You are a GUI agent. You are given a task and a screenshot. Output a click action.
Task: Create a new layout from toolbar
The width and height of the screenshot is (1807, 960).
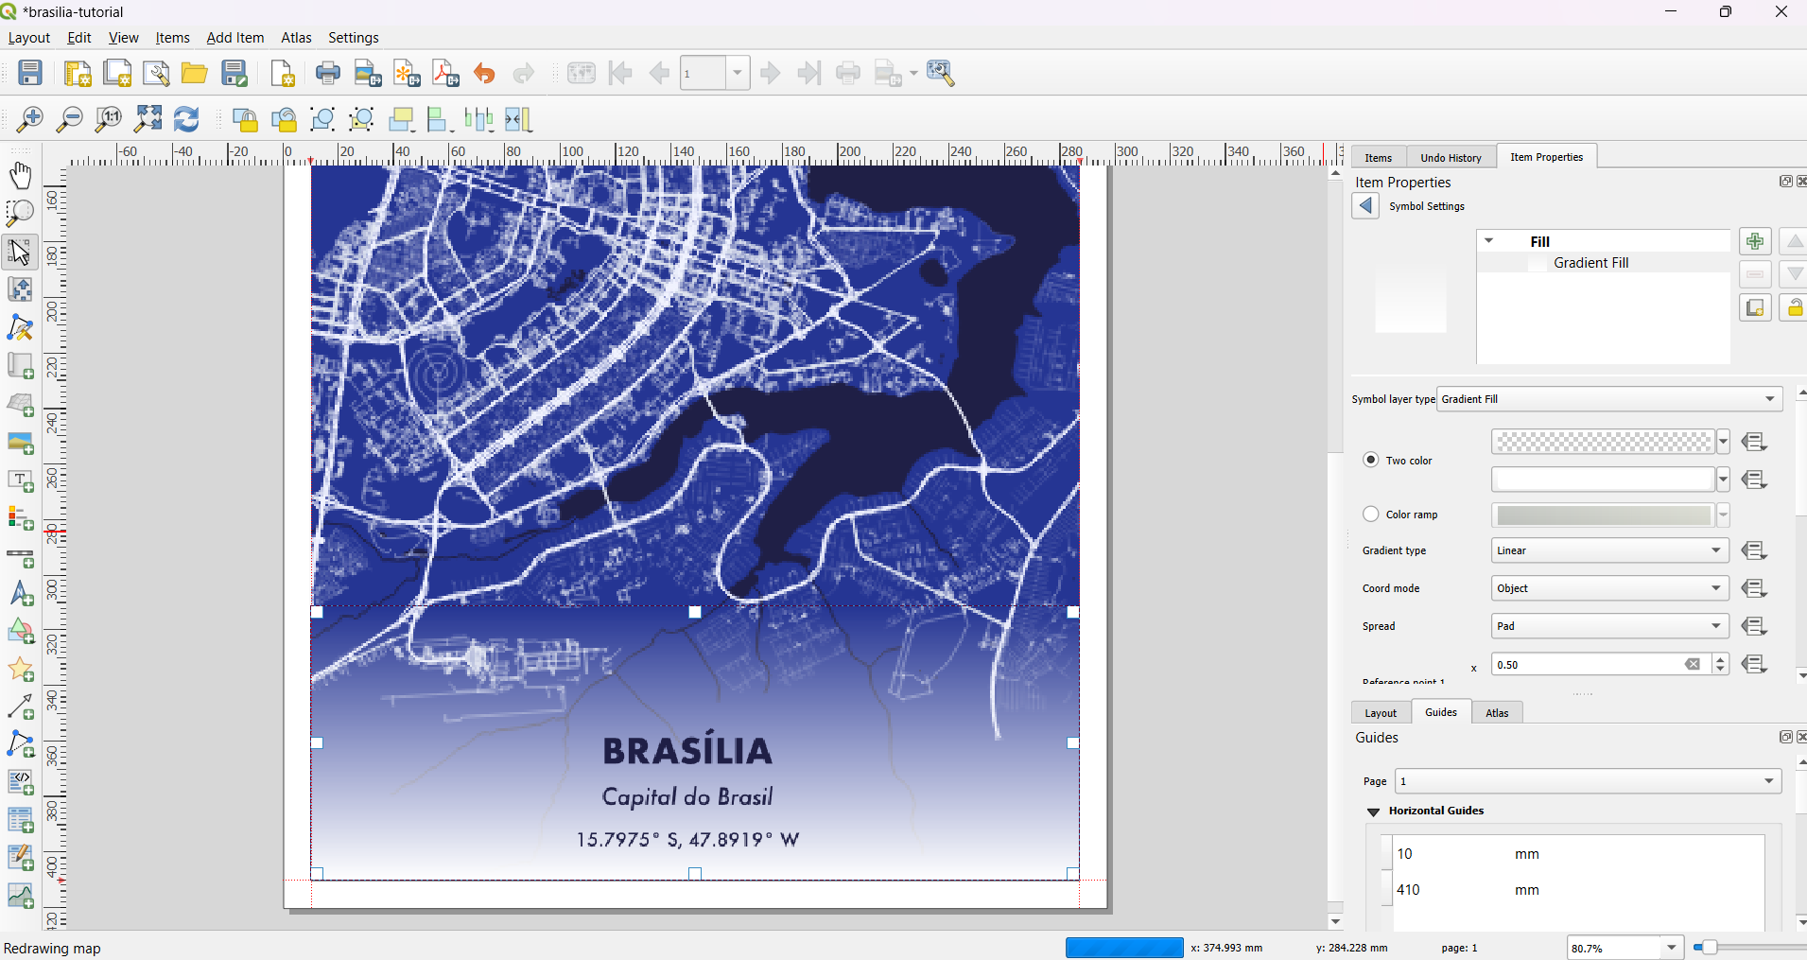tap(78, 73)
